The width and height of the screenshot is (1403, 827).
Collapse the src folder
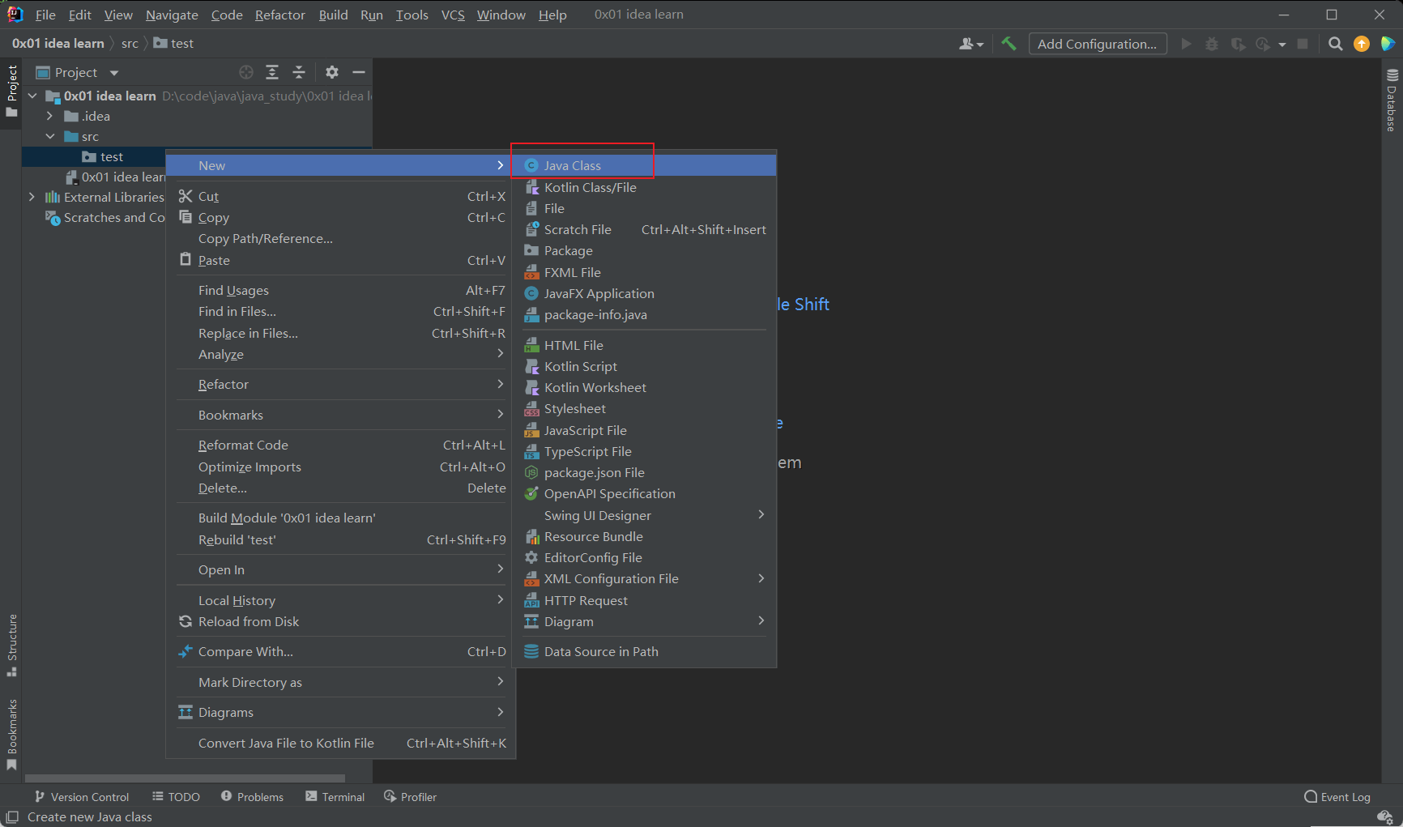[x=50, y=136]
